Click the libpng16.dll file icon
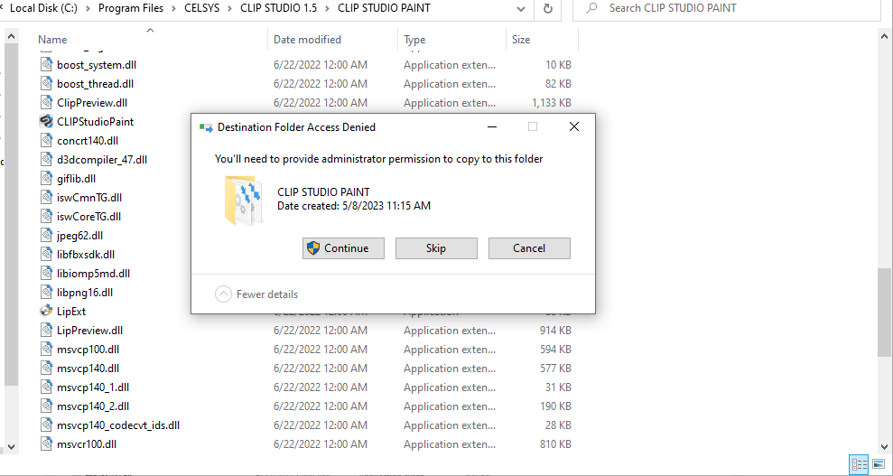Screen dimensions: 893x476 click(46, 292)
